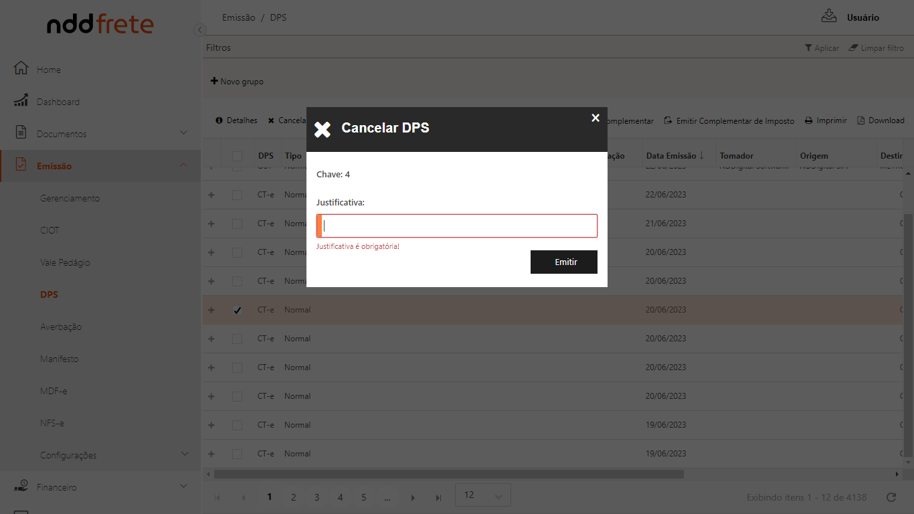
Task: Go to Vale Pedágio in sidebar
Action: point(65,262)
